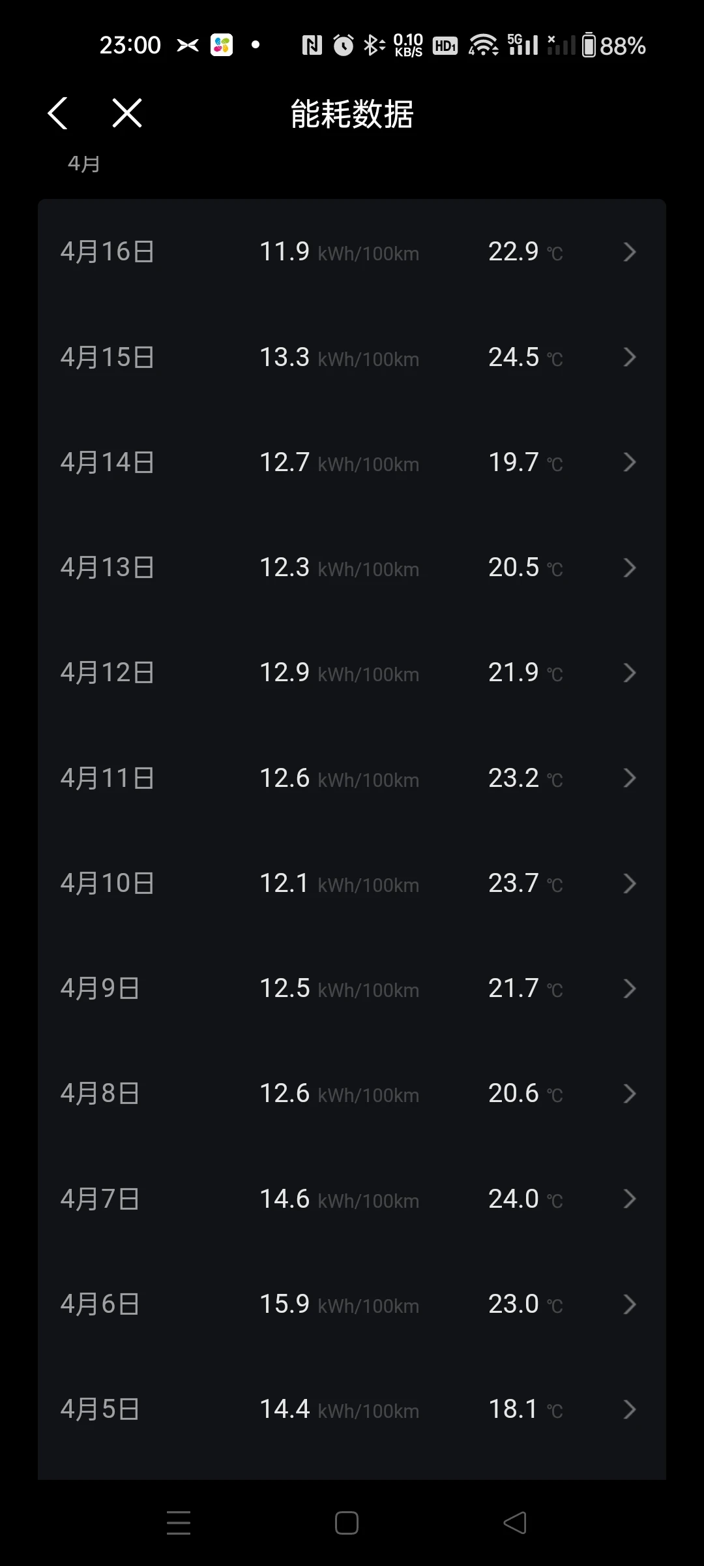Tap the back arrow icon
The height and width of the screenshot is (1566, 704).
[58, 114]
